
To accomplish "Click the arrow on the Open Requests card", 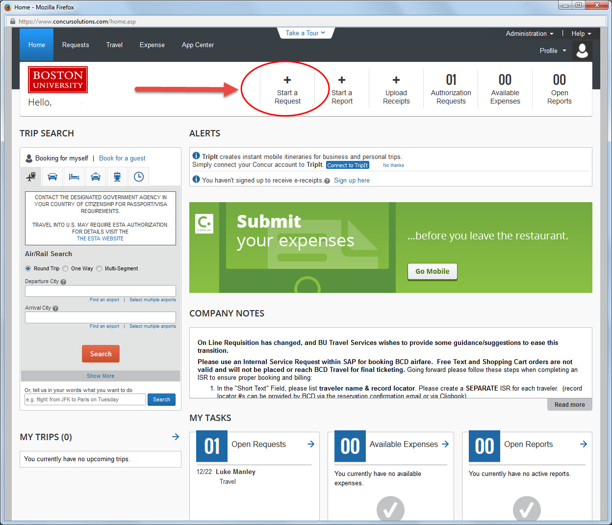I will (311, 444).
